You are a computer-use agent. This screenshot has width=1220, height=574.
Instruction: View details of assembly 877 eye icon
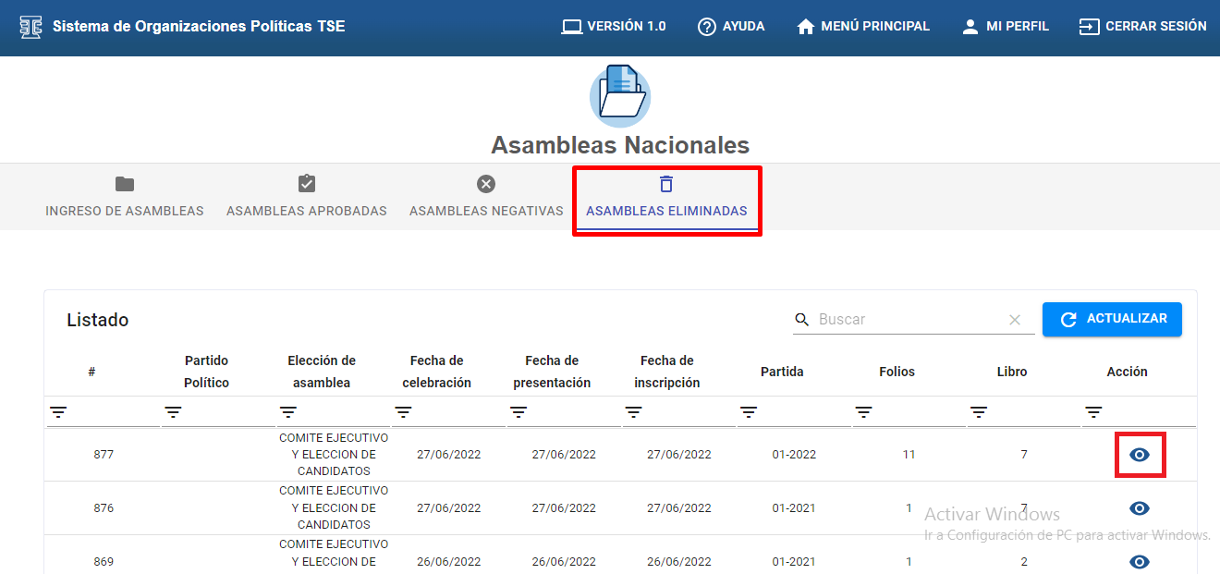point(1140,455)
